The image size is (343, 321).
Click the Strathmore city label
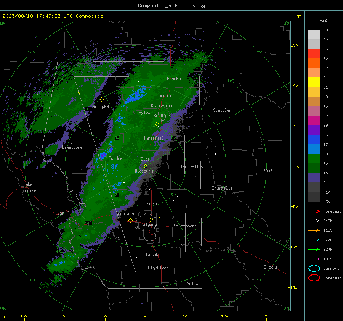tap(185, 226)
